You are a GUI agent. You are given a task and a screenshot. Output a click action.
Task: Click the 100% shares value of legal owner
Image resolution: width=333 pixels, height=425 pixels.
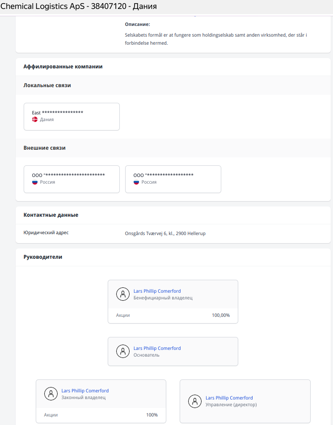coord(152,415)
